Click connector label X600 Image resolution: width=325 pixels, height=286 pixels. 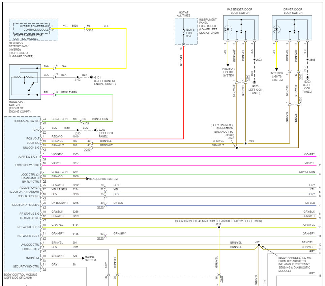tap(247, 78)
